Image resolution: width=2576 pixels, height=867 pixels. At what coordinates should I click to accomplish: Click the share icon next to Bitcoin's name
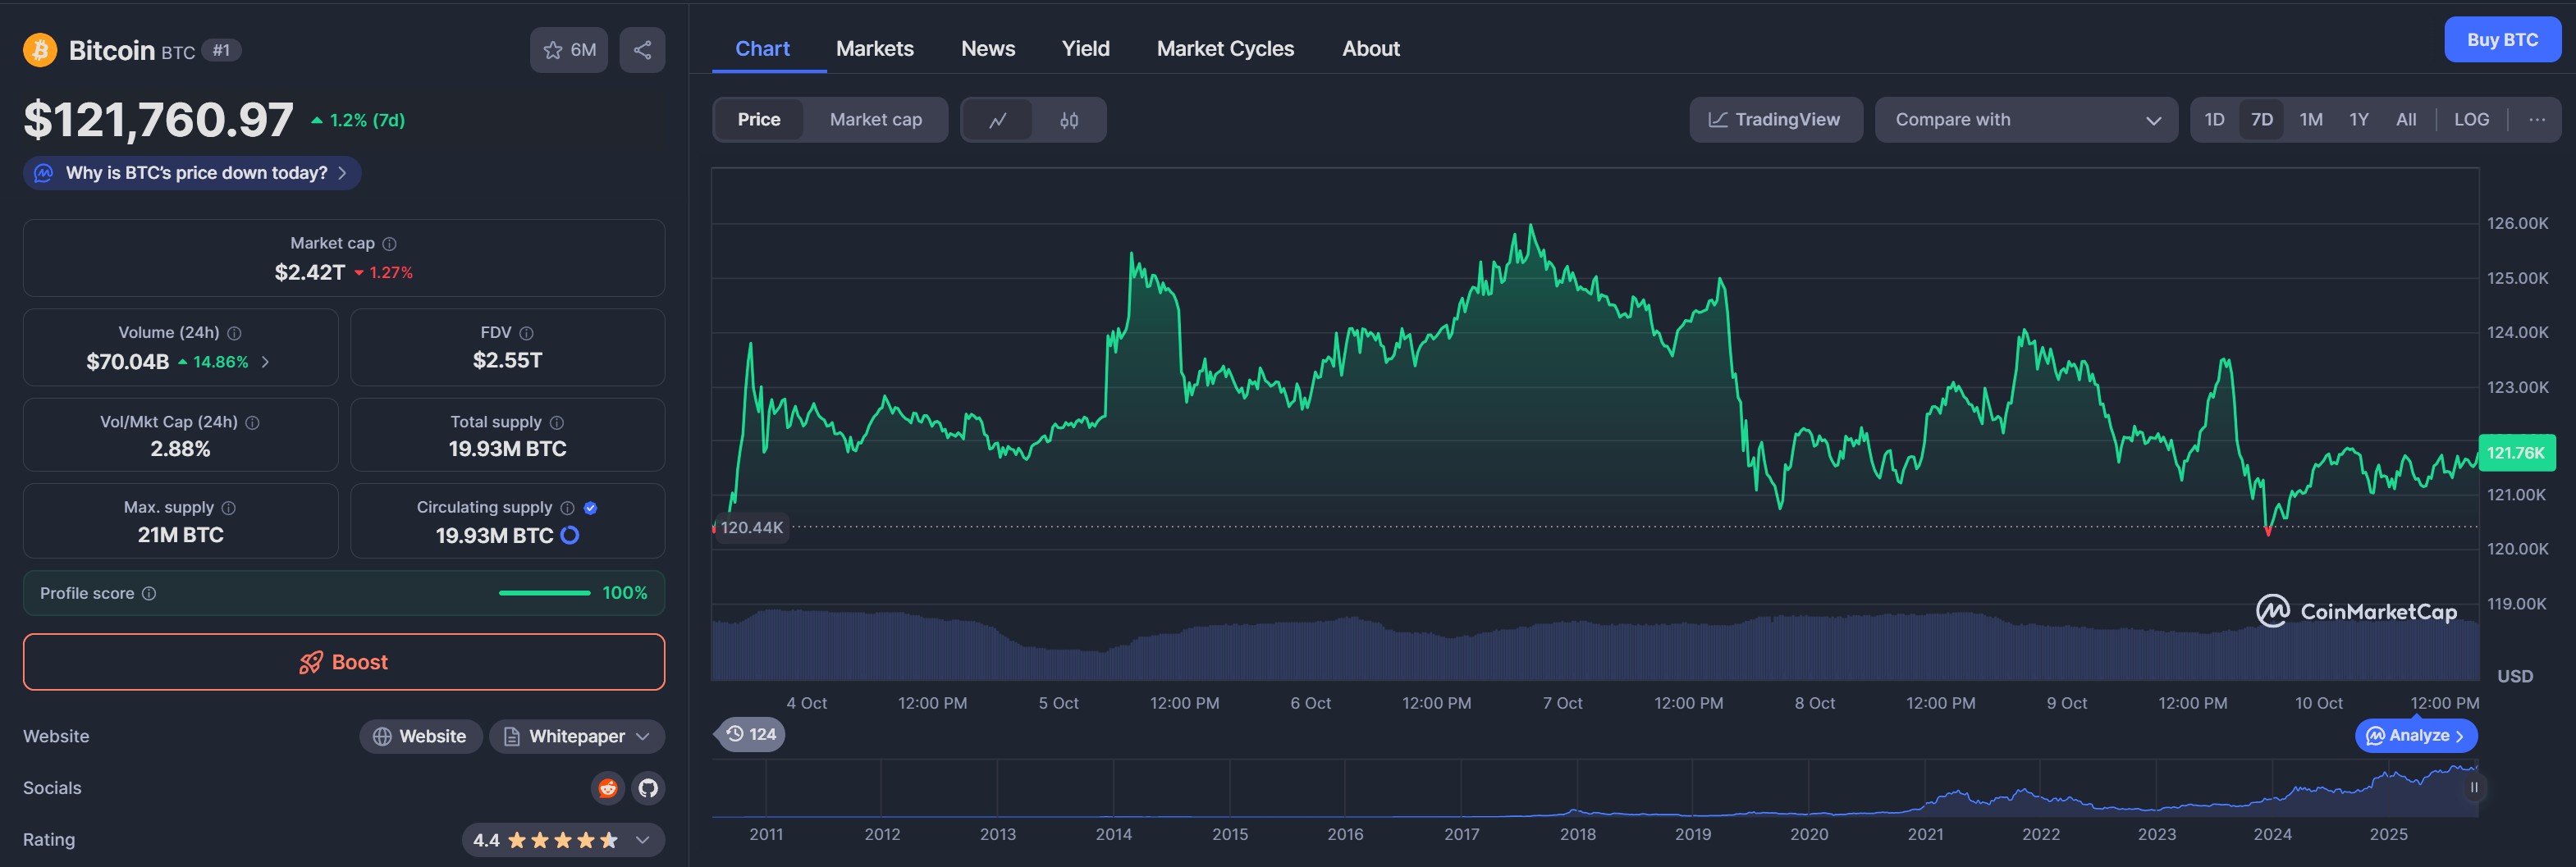pos(641,49)
